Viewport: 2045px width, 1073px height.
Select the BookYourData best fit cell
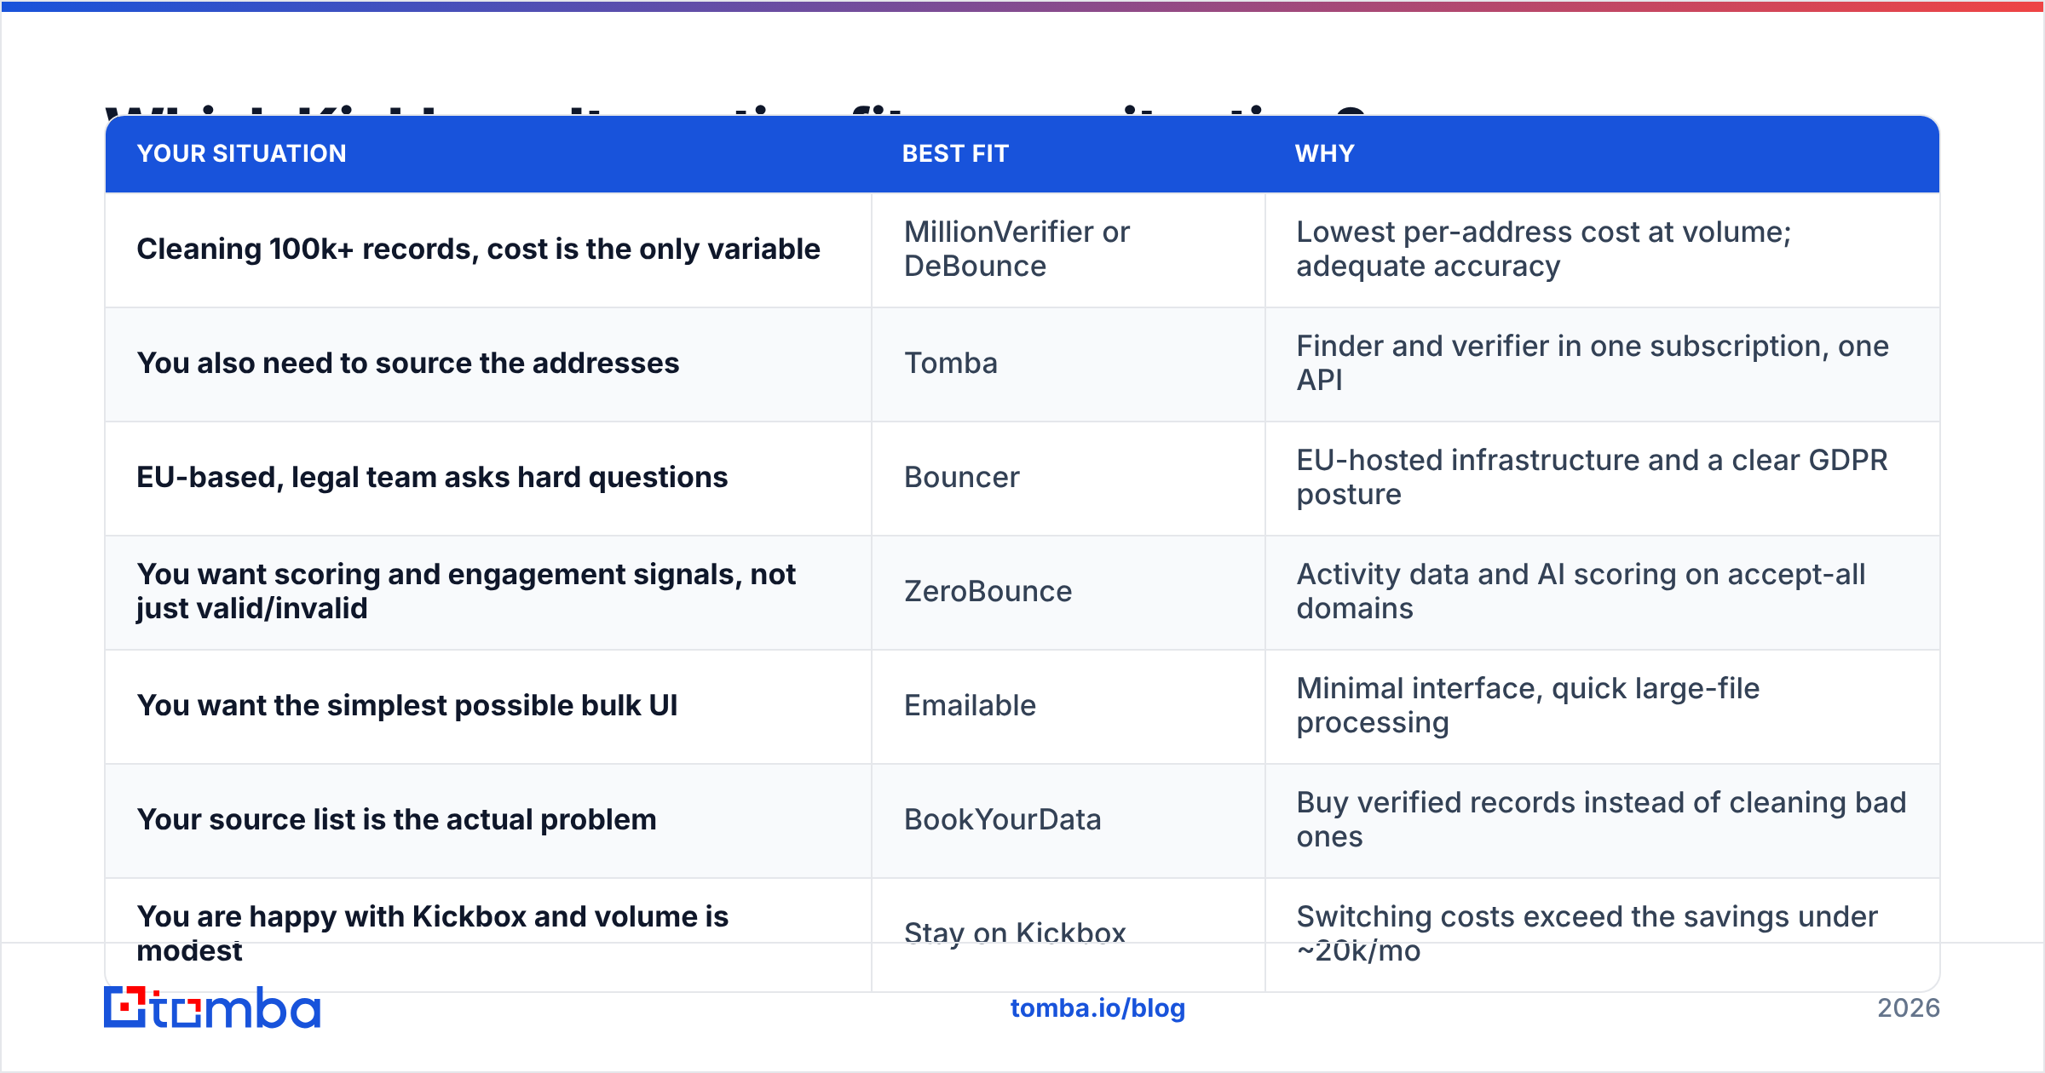point(1069,820)
